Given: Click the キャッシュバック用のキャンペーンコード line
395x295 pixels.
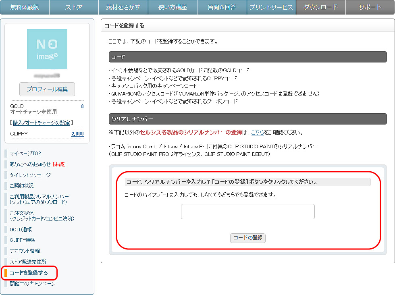Looking at the screenshot, I should tap(153, 86).
